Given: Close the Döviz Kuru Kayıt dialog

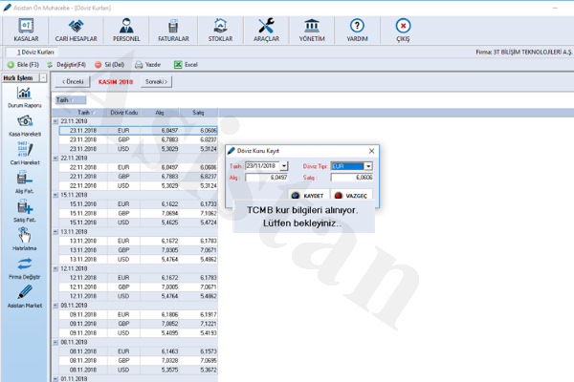Looking at the screenshot, I should [x=371, y=151].
